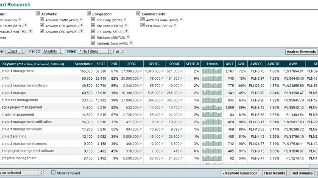Uncheck AdWords CTR (AWCTR) checkbox

[x=42, y=25]
